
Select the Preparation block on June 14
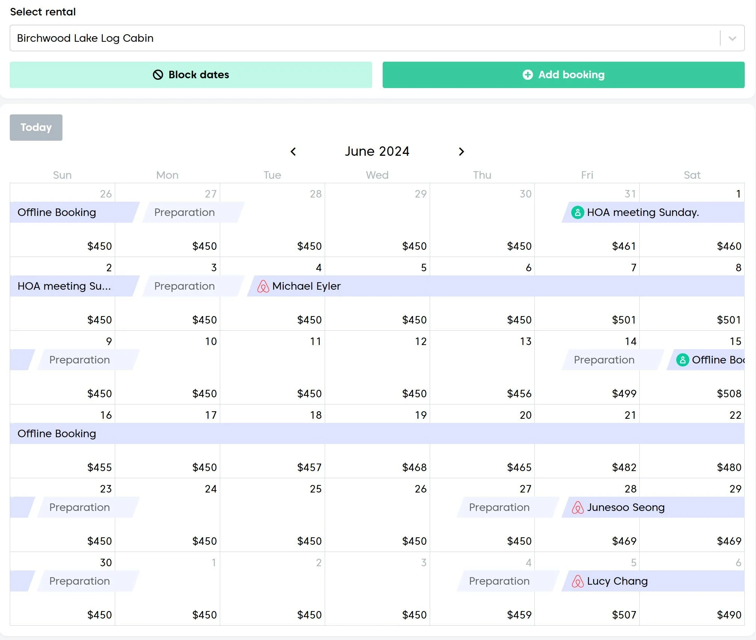click(x=604, y=360)
